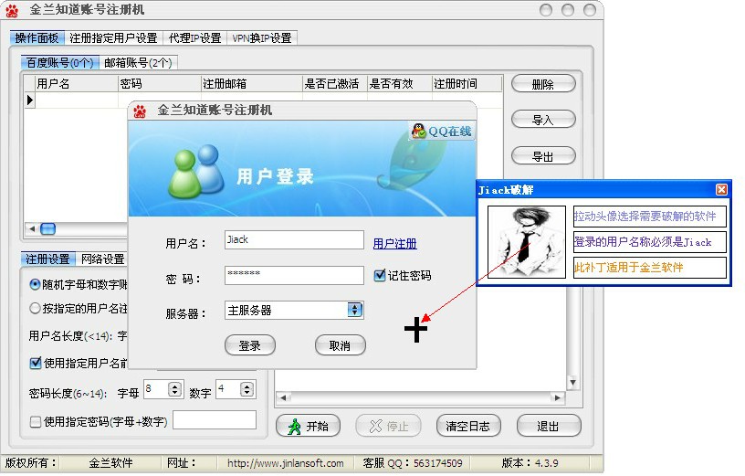Switch to 操作面板 tab
This screenshot has width=745, height=476.
[x=37, y=38]
